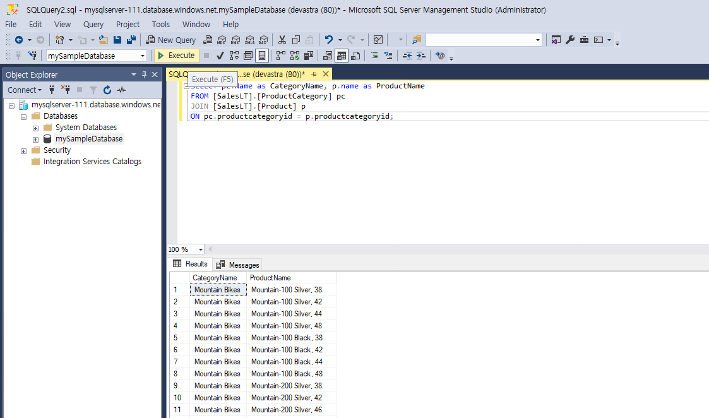Open the mySampleDatabase database dropdown

click(143, 56)
